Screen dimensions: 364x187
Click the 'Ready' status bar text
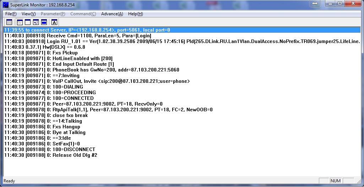(x=9, y=181)
